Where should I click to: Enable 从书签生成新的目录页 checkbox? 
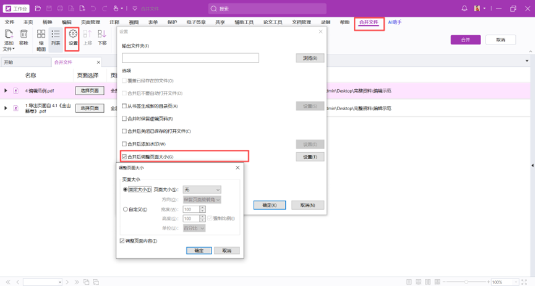pos(125,106)
